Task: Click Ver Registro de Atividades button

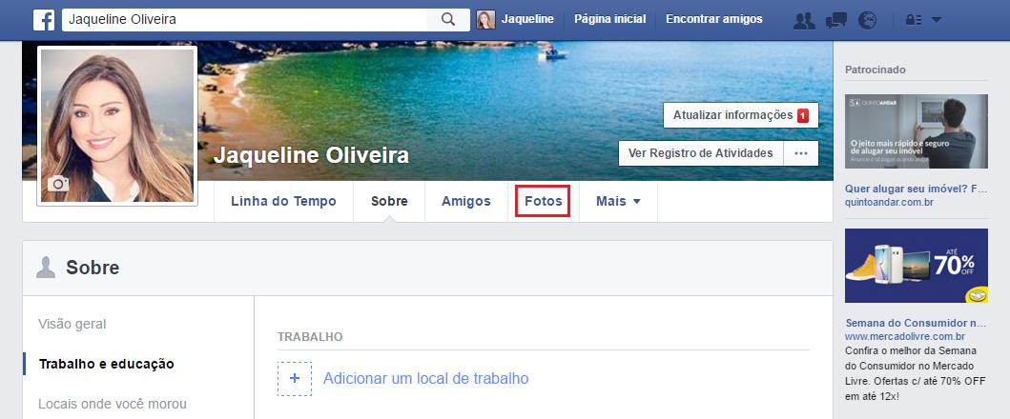Action: tap(700, 153)
